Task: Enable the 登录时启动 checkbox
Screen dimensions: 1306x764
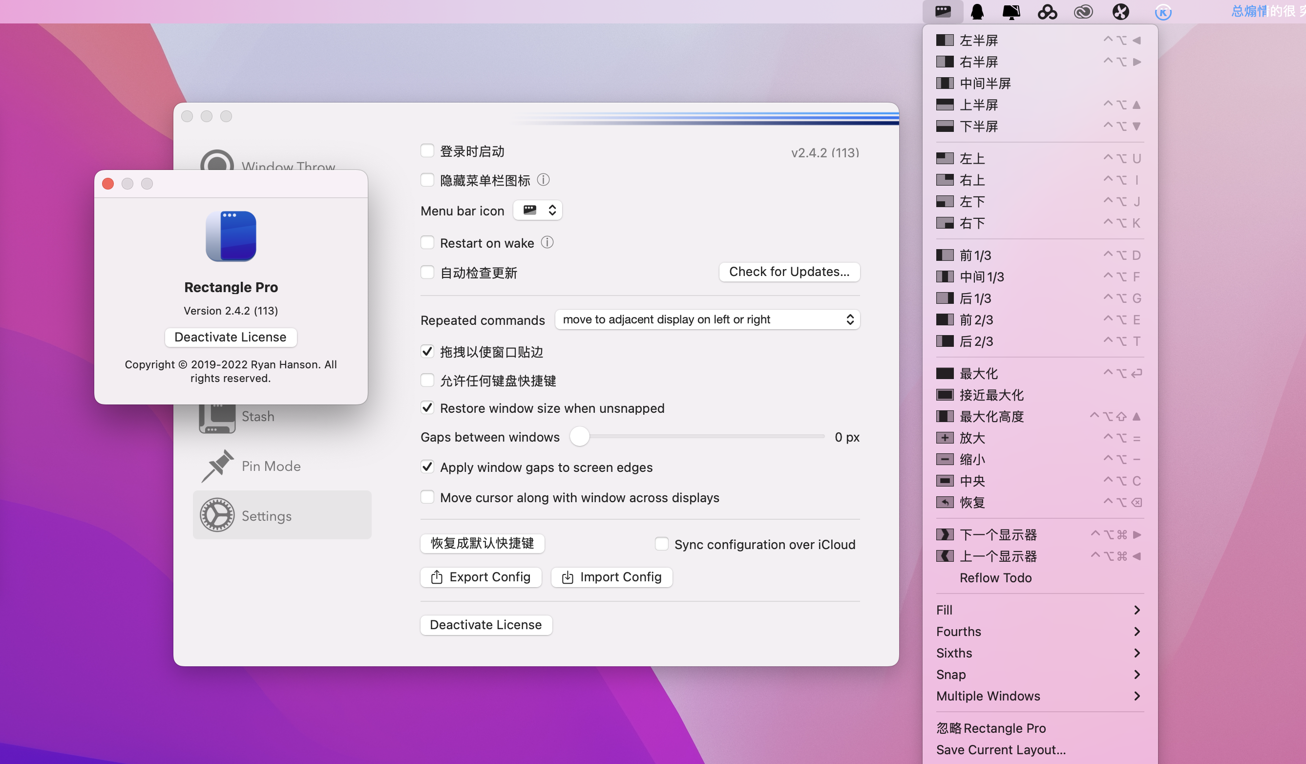Action: click(427, 151)
